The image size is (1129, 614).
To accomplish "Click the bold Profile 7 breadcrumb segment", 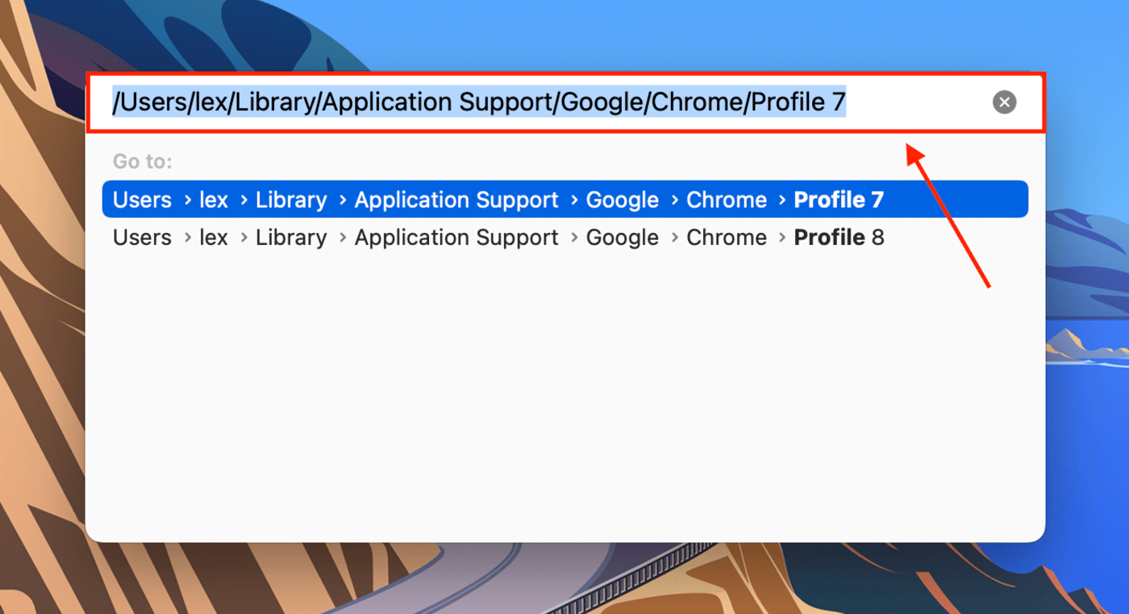I will coord(839,199).
